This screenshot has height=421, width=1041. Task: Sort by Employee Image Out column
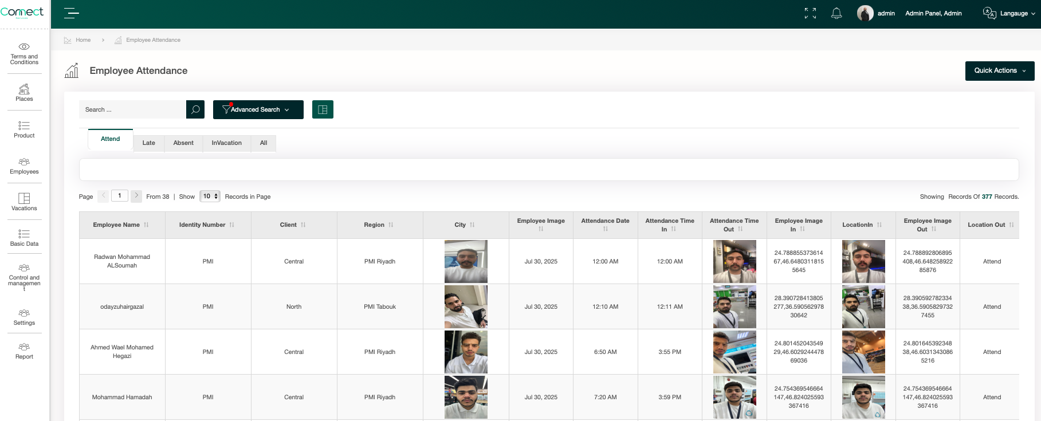click(934, 229)
